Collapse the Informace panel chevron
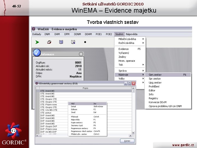The height and width of the screenshot is (148, 197). pos(81,54)
